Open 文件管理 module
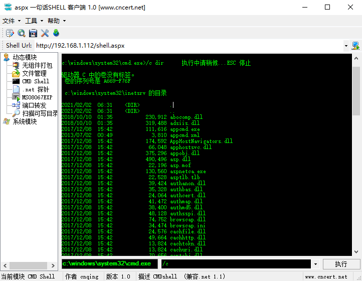Image resolution: width=362 pixels, height=281 pixels. click(x=34, y=73)
